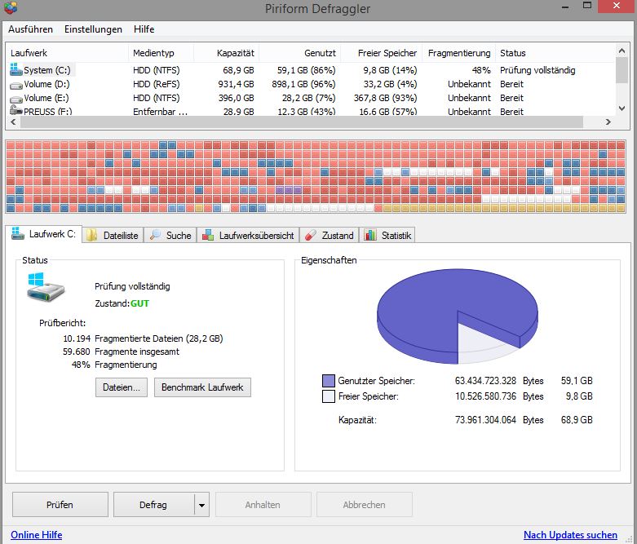Click the large Windows drive icon in Status
Viewport: 637px width, 544px height.
[46, 287]
